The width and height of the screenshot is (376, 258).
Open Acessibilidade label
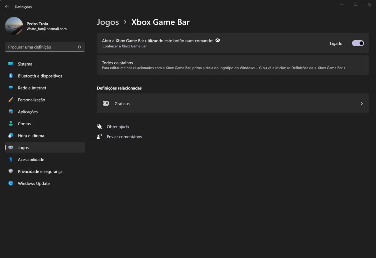tap(31, 160)
